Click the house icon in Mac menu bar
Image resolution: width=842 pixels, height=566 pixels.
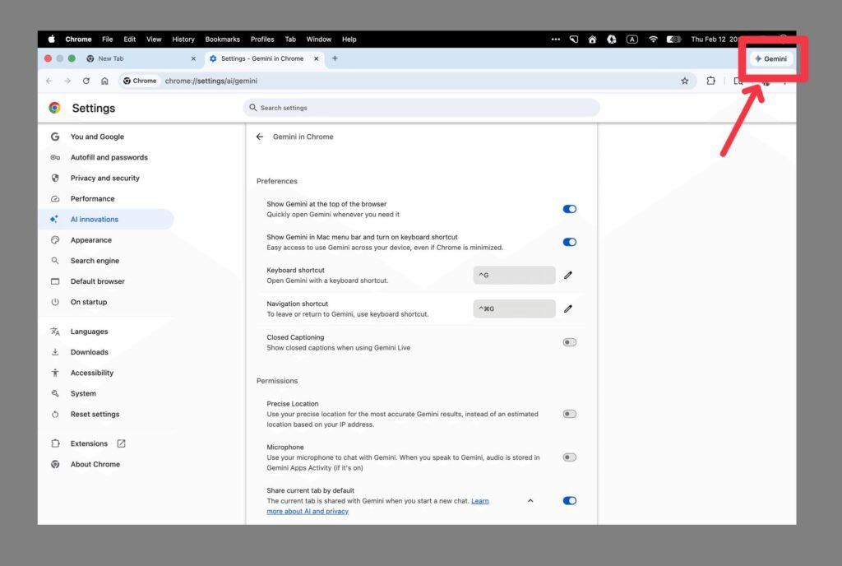tap(592, 39)
